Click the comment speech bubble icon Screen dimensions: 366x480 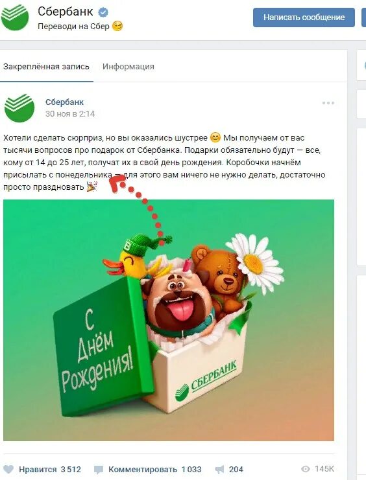(99, 469)
